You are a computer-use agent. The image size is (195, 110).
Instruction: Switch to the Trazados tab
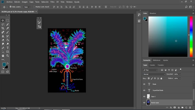pos(161,65)
